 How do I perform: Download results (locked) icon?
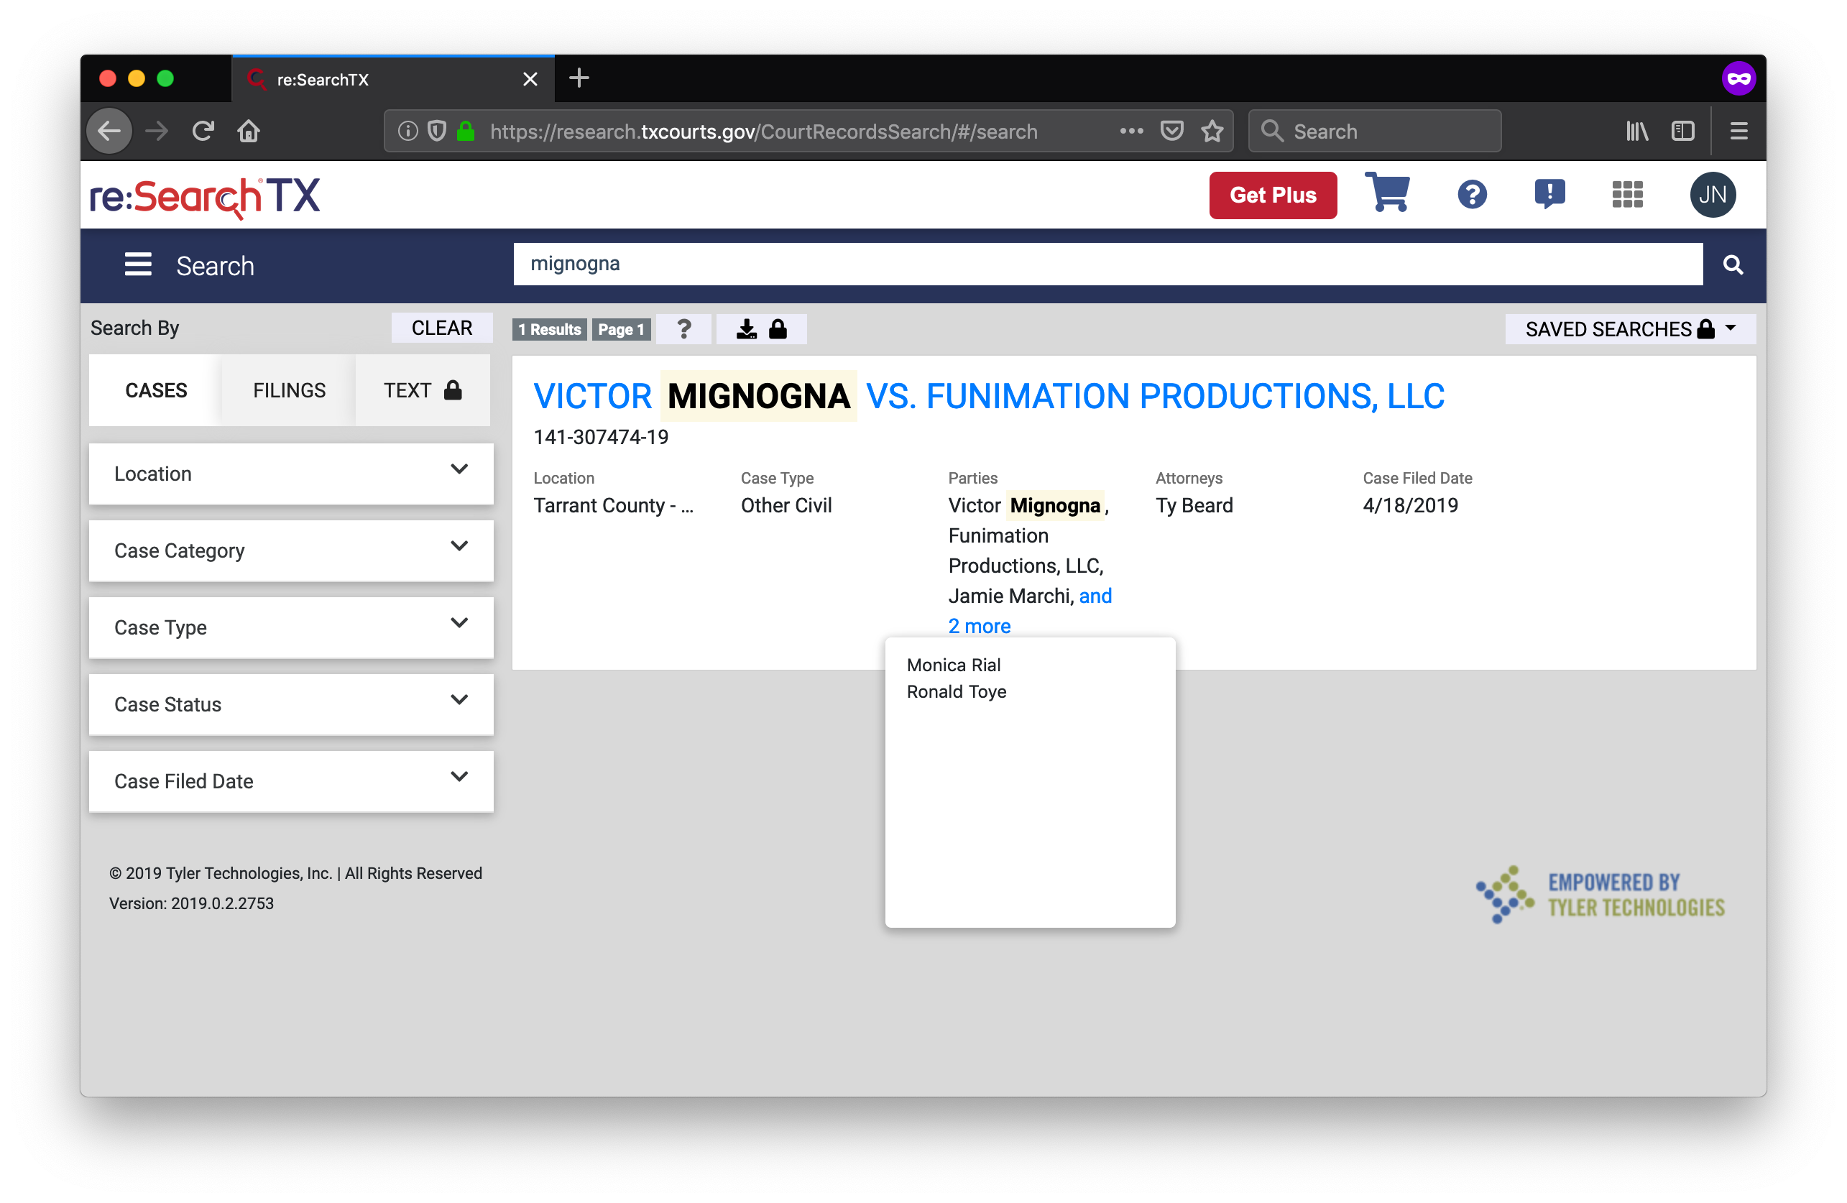(761, 329)
